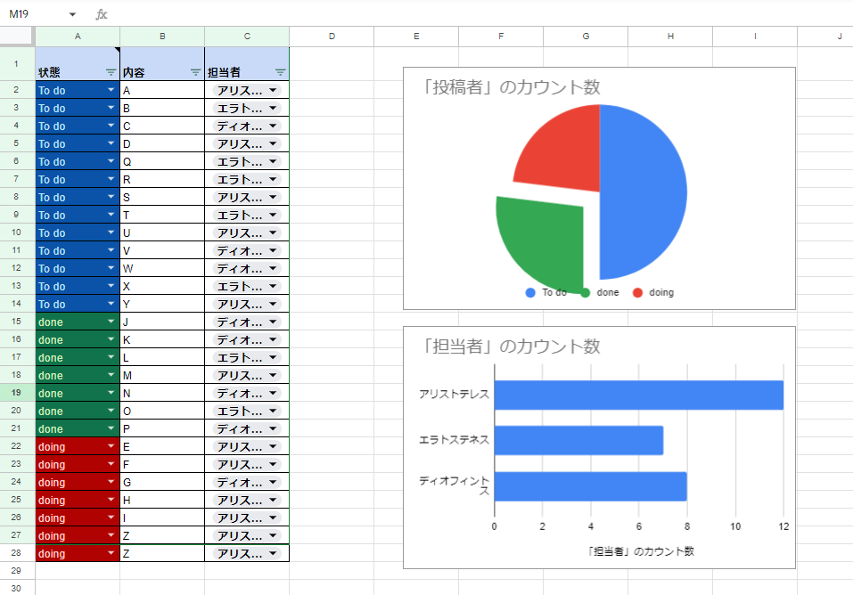Open assignee dropdown chip in row 12
The height and width of the screenshot is (595, 853).
[247, 269]
